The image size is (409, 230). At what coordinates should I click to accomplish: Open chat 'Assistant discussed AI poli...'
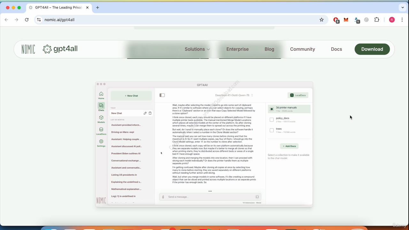coord(127,146)
